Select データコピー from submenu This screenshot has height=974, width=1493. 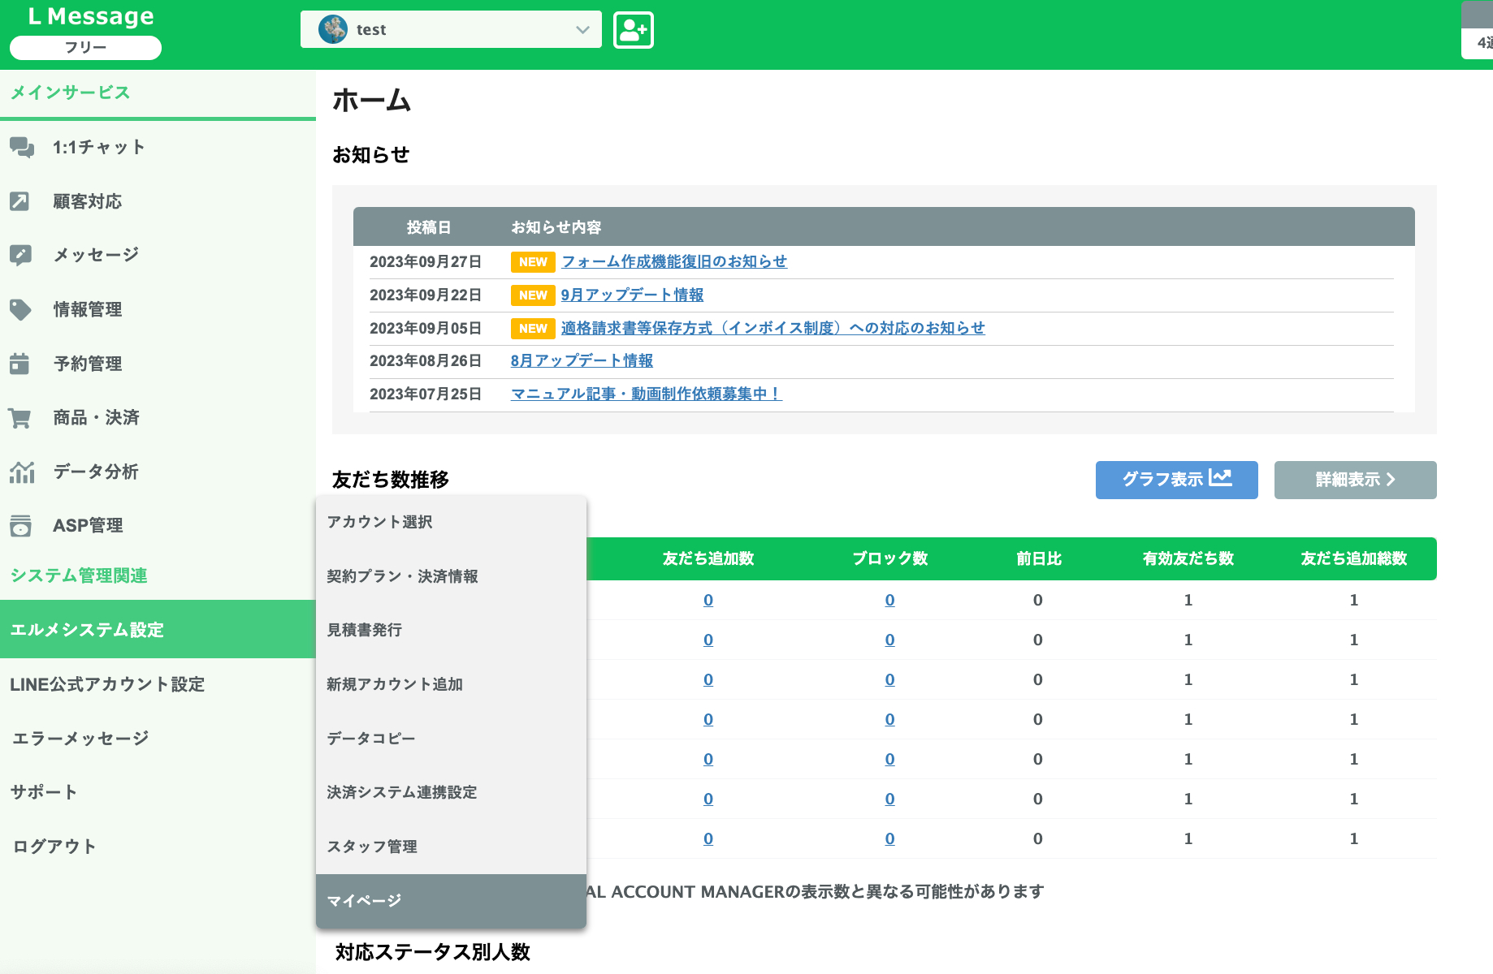[x=451, y=739]
